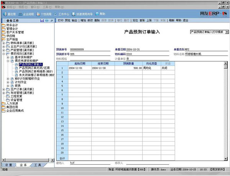Click the globe 帮助 help icon
Image resolution: width=230 pixels, height=176 pixels.
point(97,14)
